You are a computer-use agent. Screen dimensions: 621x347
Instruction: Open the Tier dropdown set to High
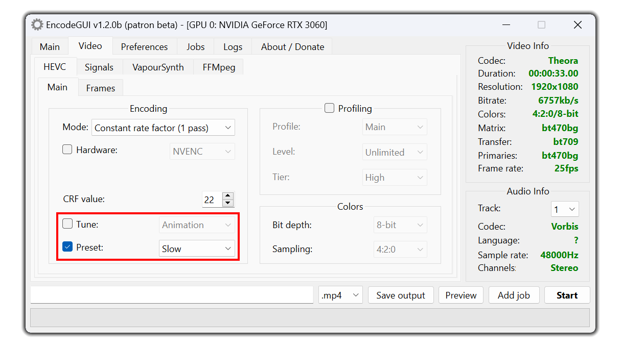coord(395,178)
